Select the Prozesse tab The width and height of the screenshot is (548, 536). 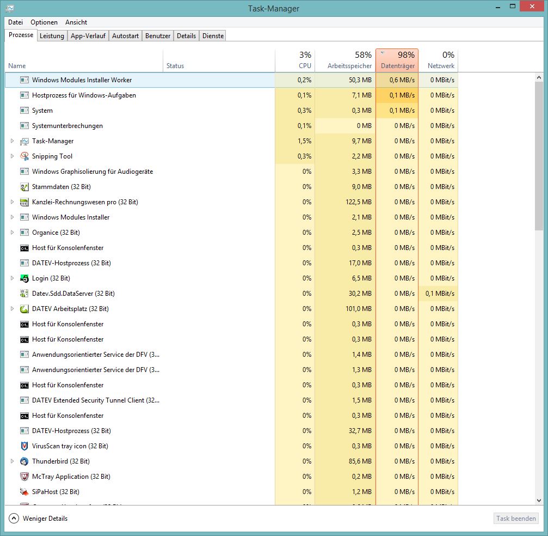pyautogui.click(x=21, y=35)
